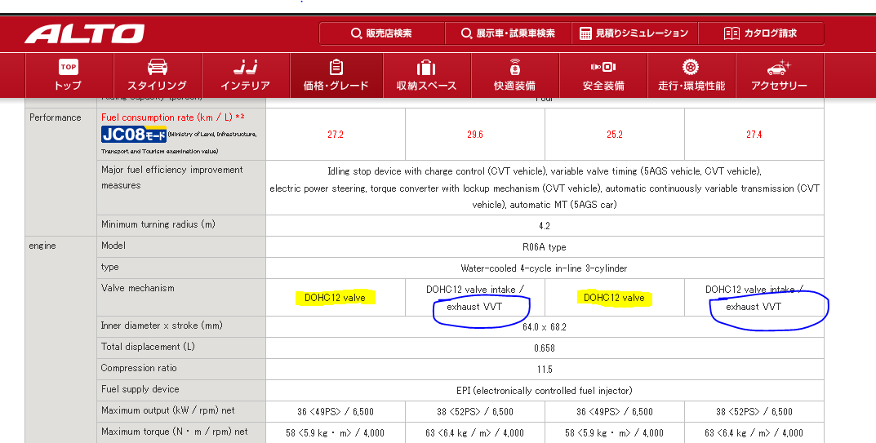
Task: Select Water-cooled 4-cycle in-line 3-cylinder text
Action: [x=545, y=268]
